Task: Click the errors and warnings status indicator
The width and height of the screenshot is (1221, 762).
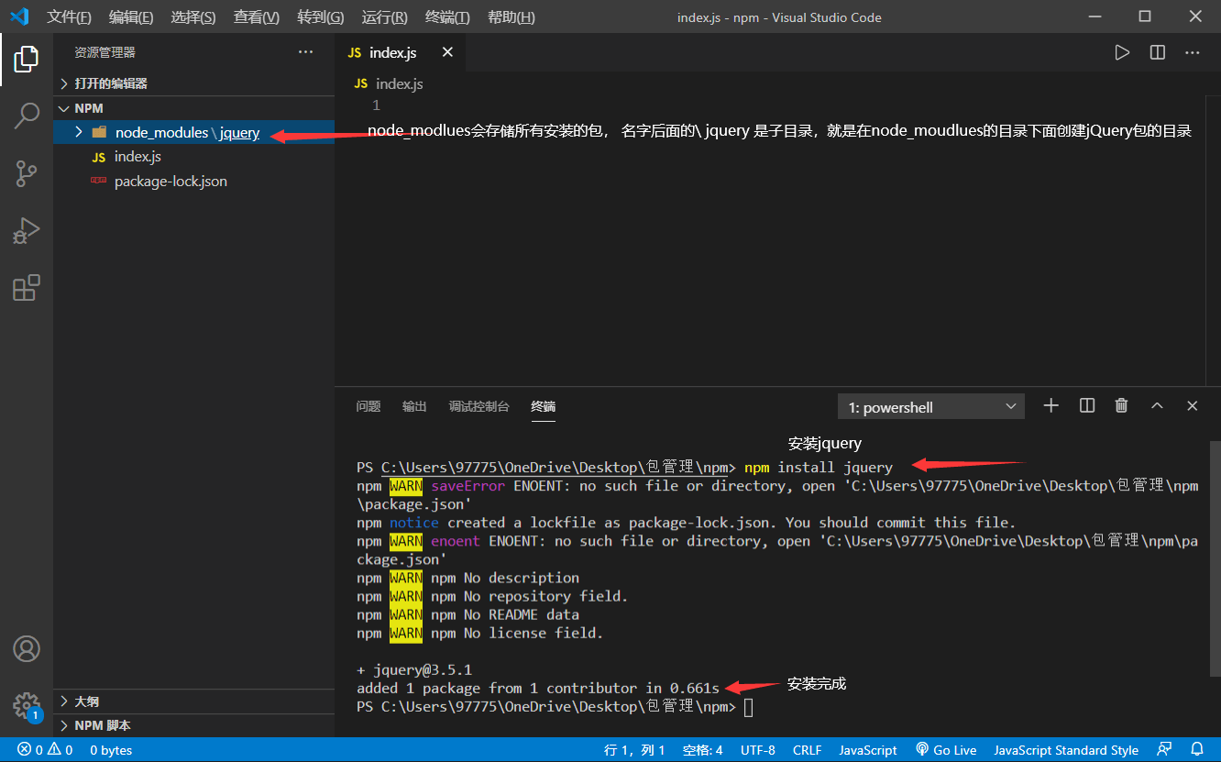Action: [x=45, y=750]
